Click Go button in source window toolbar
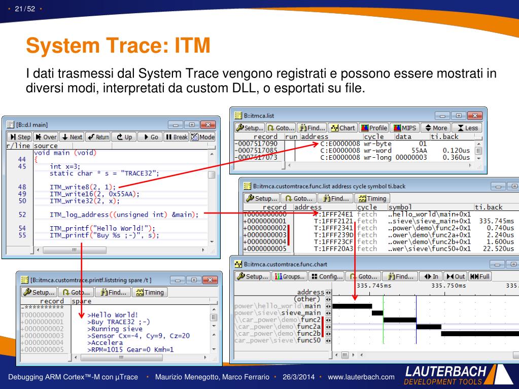This screenshot has width=519, height=389. point(150,137)
